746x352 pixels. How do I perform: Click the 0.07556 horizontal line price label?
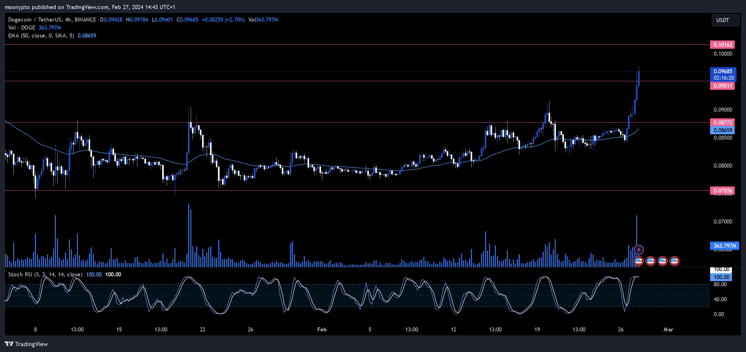tap(722, 191)
